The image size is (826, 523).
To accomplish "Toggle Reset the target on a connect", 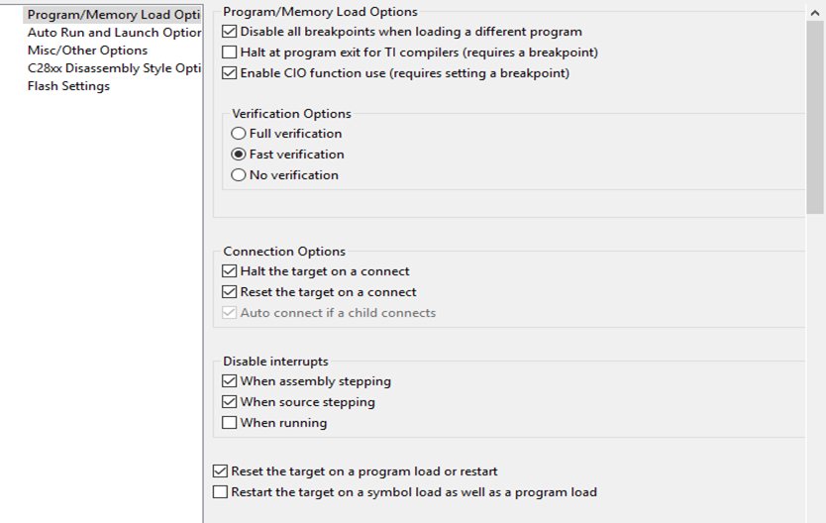I will 231,292.
